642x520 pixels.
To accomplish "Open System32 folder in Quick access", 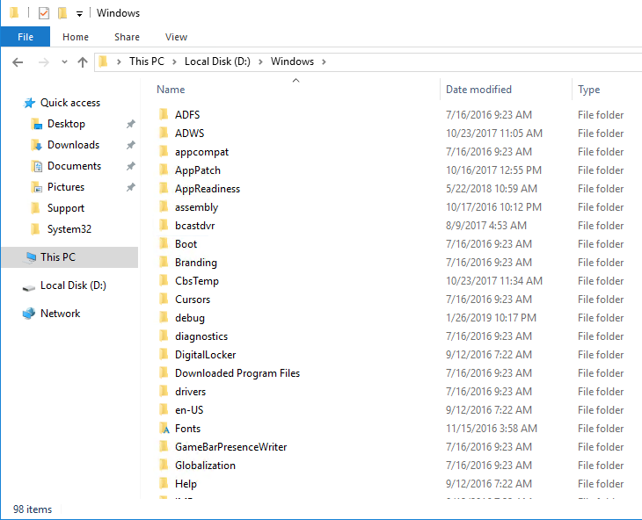I will [69, 229].
